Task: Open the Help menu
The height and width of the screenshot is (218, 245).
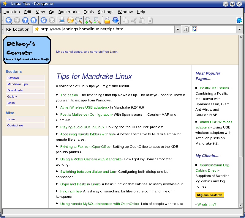Action: point(141,12)
